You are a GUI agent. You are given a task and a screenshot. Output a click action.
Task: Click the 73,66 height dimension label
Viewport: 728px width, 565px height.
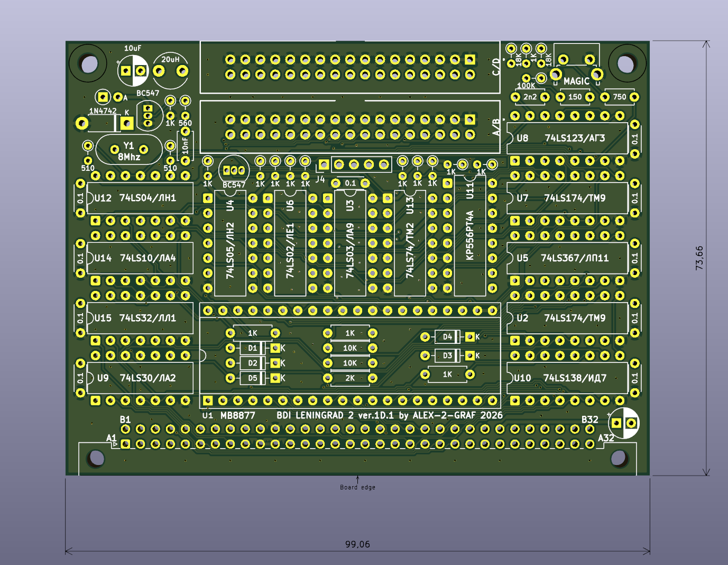click(x=699, y=258)
